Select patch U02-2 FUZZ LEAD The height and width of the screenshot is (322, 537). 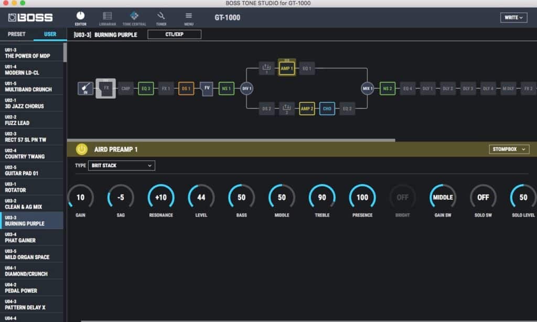click(31, 120)
